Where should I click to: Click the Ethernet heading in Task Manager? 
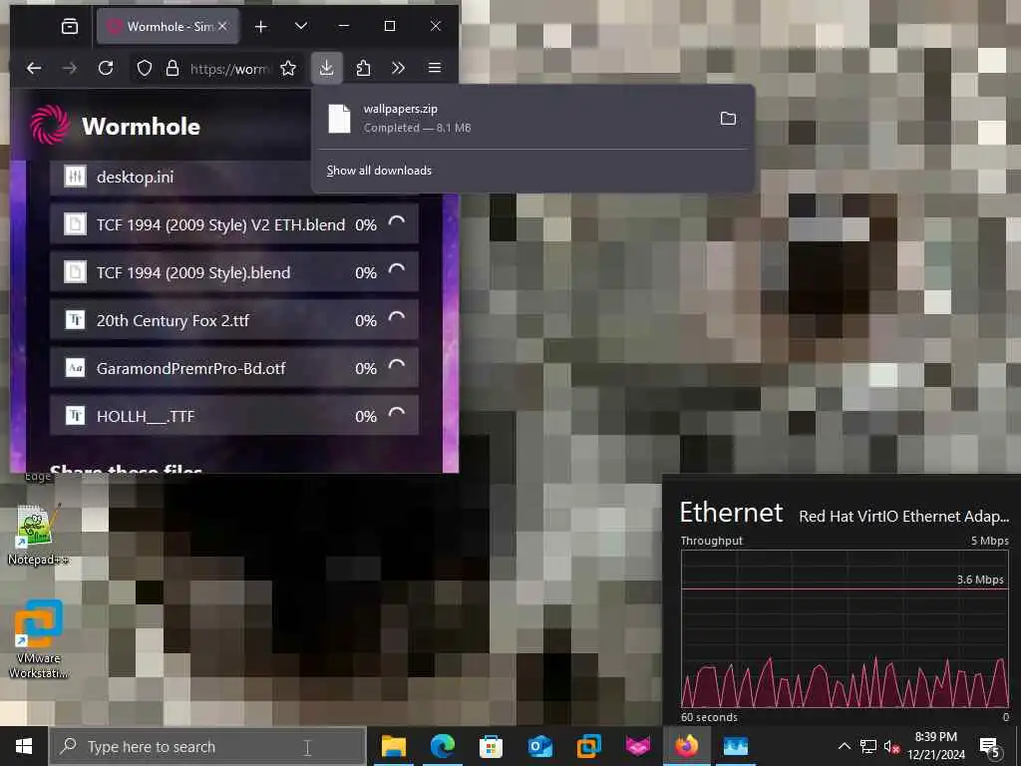(x=731, y=513)
